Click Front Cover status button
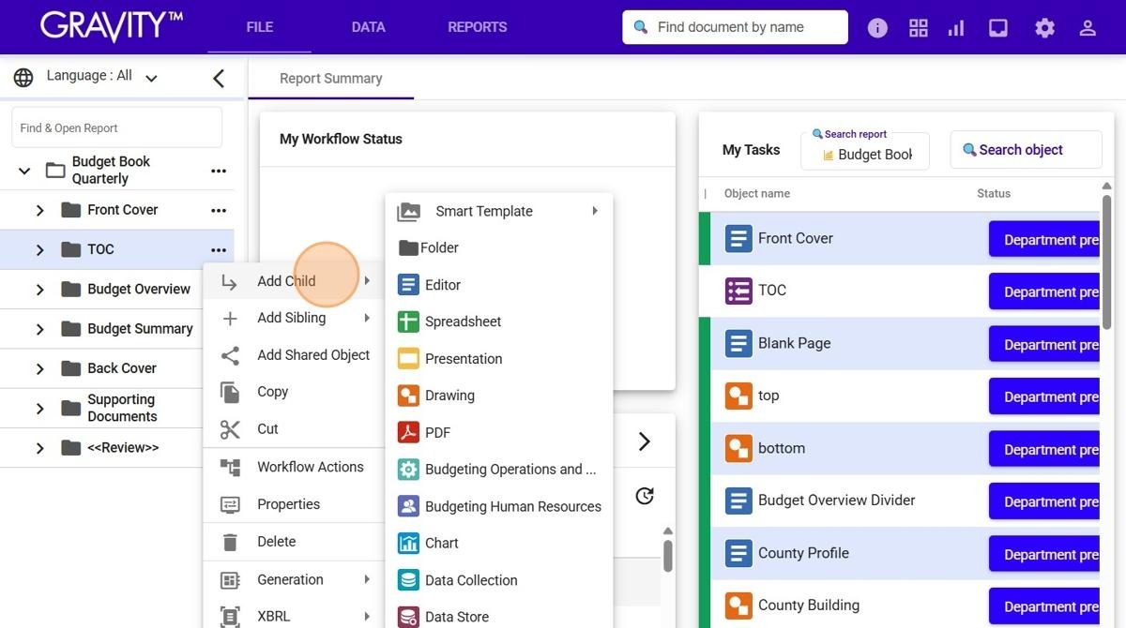 tap(1044, 240)
